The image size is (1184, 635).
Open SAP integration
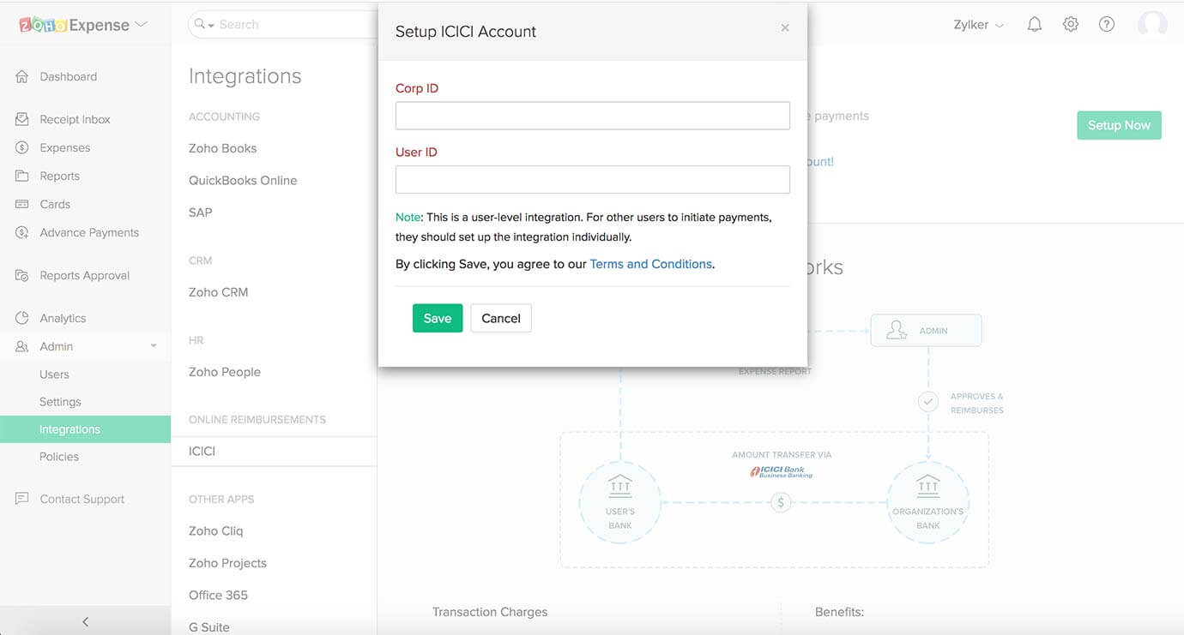(x=201, y=213)
